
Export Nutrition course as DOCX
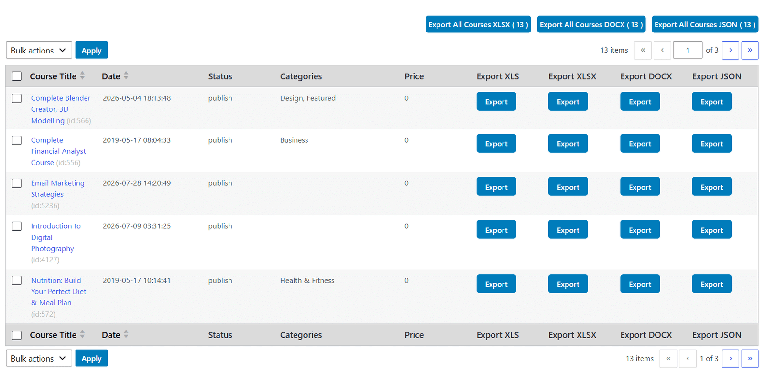(640, 284)
